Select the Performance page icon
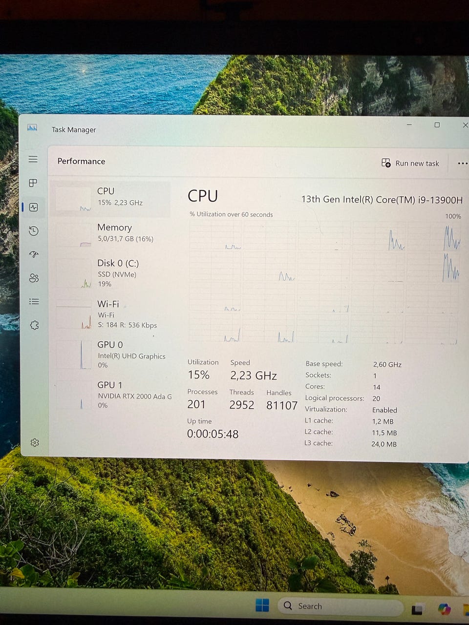Image resolution: width=469 pixels, height=625 pixels. pyautogui.click(x=33, y=207)
